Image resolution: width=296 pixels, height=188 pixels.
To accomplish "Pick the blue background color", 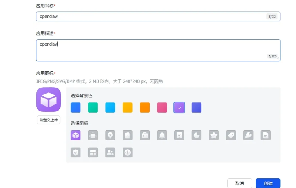I will (x=76, y=107).
